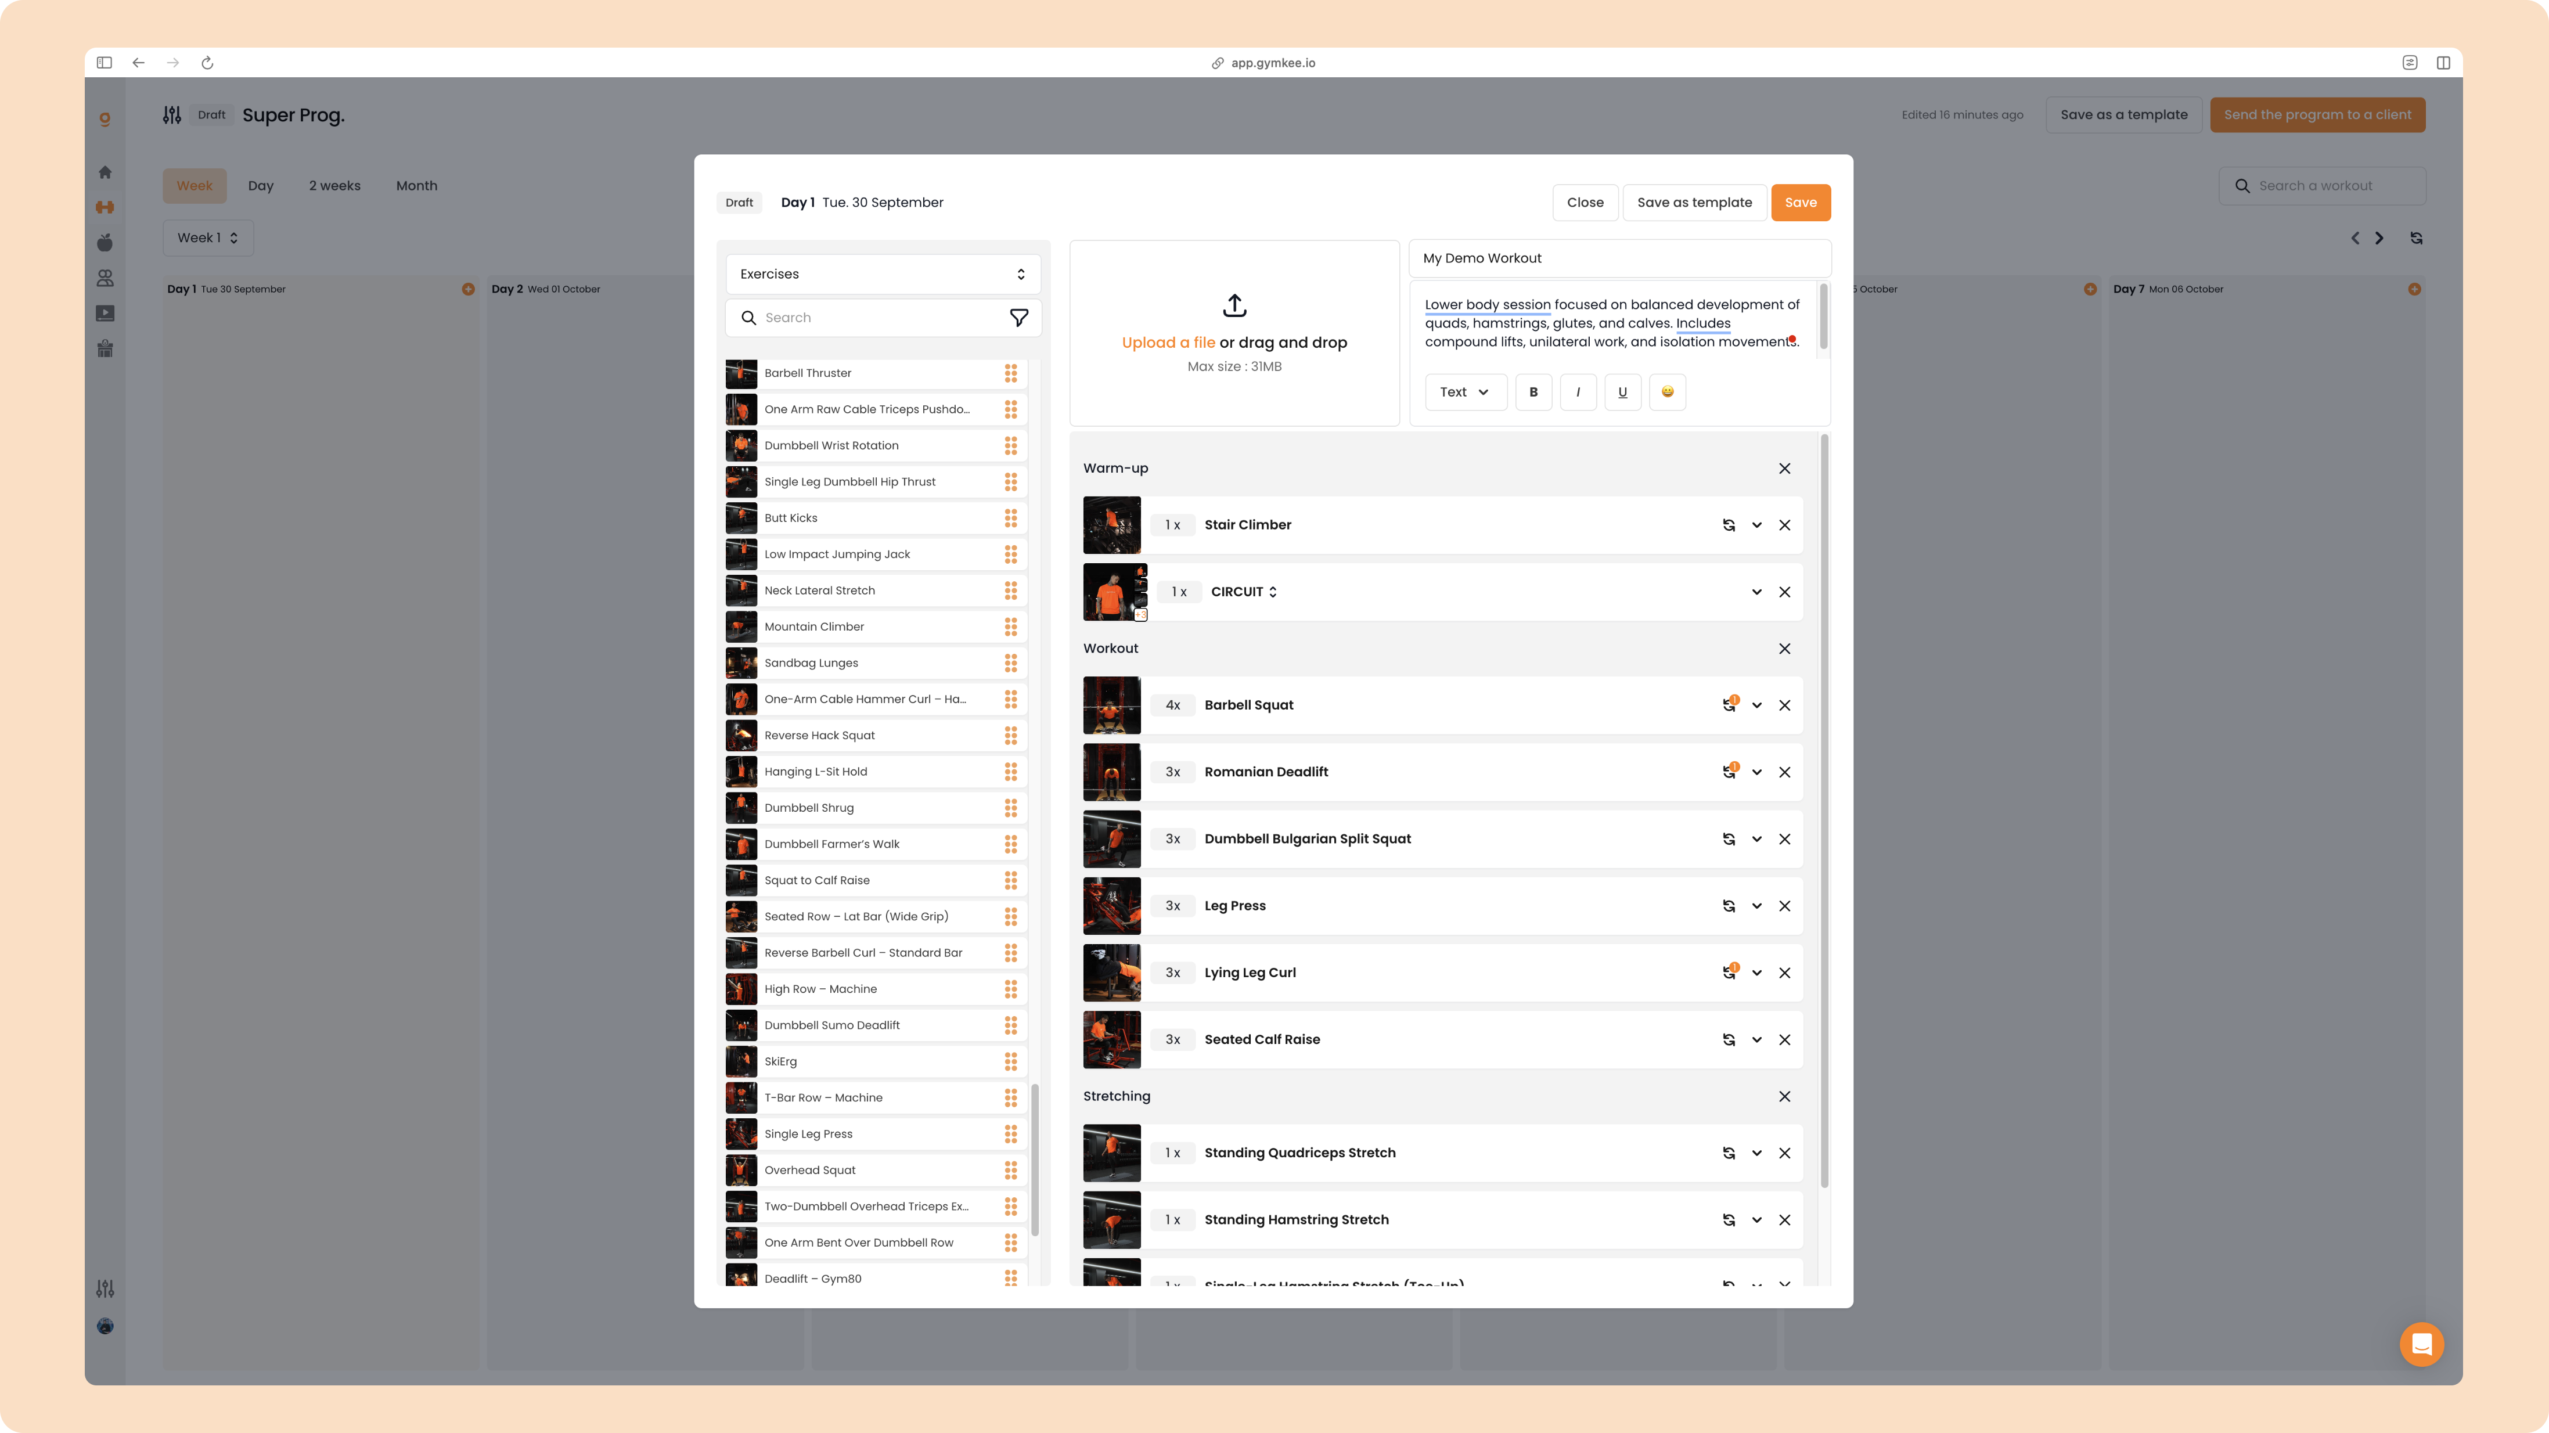Click the Upload a file link

(1168, 343)
